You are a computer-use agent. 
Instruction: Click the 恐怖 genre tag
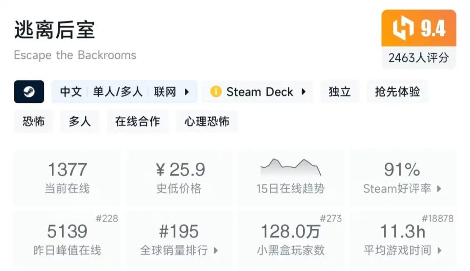pos(34,122)
